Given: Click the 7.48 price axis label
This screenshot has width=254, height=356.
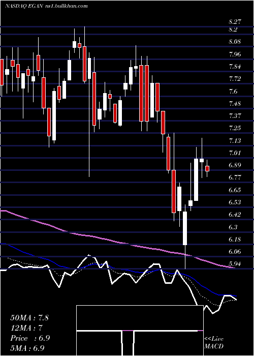Looking at the screenshot, I should [235, 104].
